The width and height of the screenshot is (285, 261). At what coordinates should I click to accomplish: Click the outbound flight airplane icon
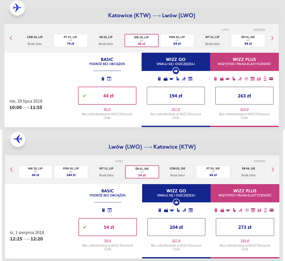(x=17, y=8)
